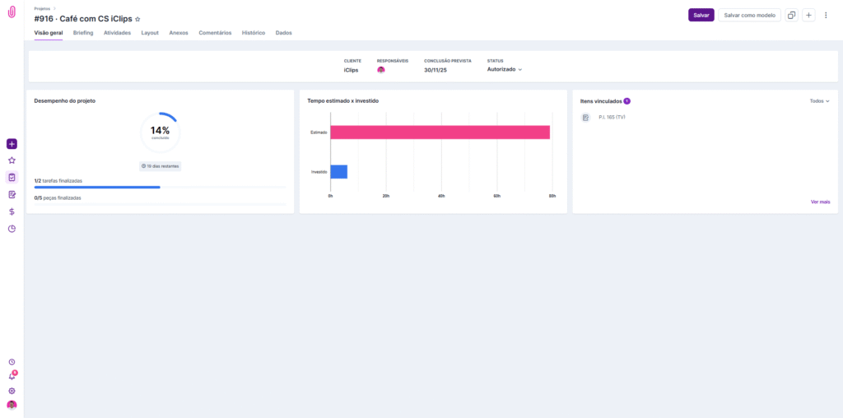Open the three-dot more options menu
The height and width of the screenshot is (418, 843).
coord(826,15)
